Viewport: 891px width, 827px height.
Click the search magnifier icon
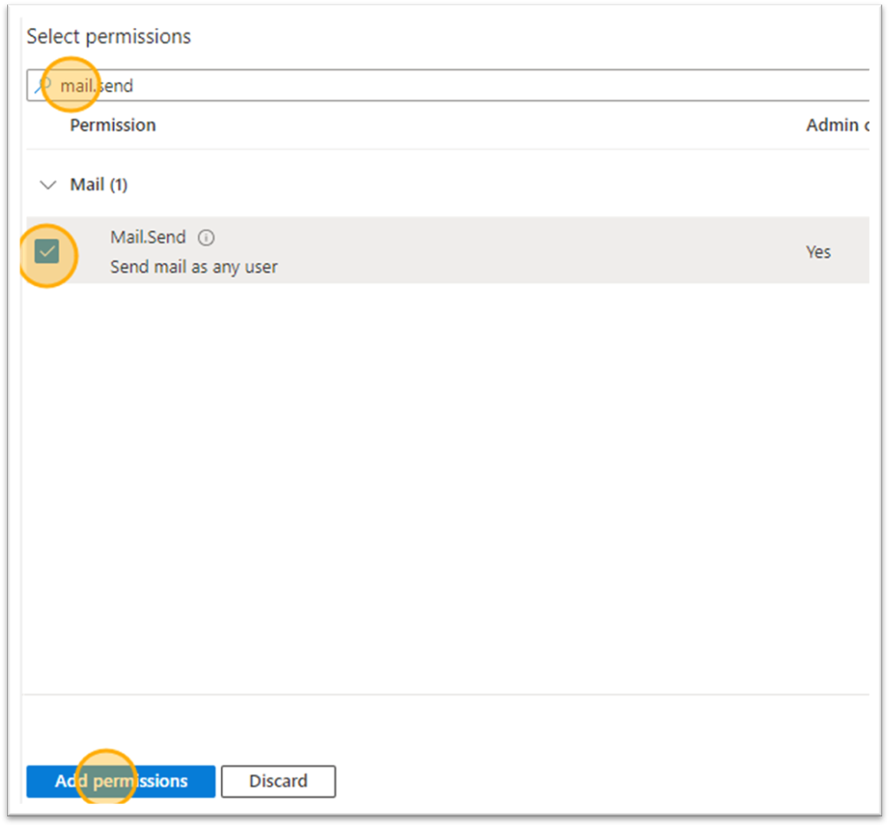[x=42, y=86]
